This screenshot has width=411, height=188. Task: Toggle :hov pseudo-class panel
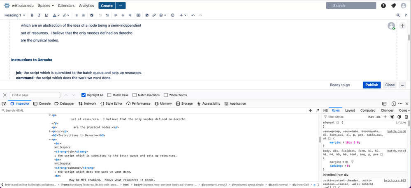[x=371, y=117]
